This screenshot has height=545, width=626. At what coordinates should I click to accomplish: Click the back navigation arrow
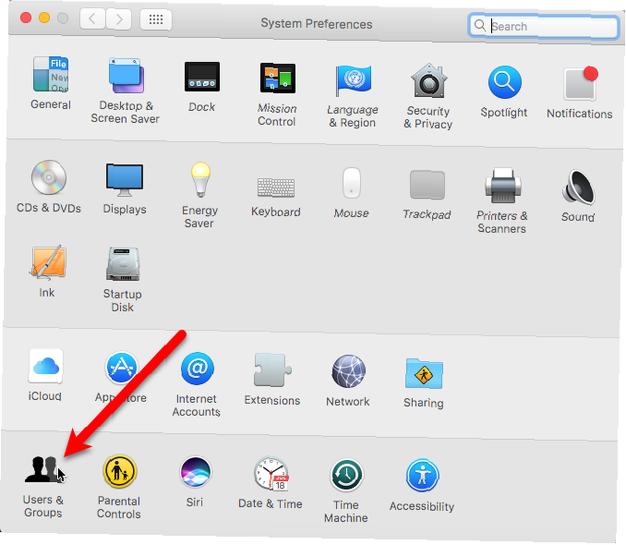coord(93,18)
